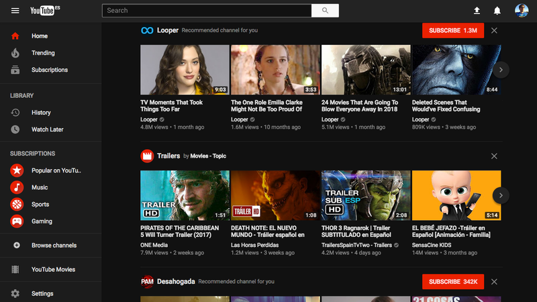This screenshot has width=537, height=302.
Task: Click the Settings gear icon
Action: click(x=15, y=293)
